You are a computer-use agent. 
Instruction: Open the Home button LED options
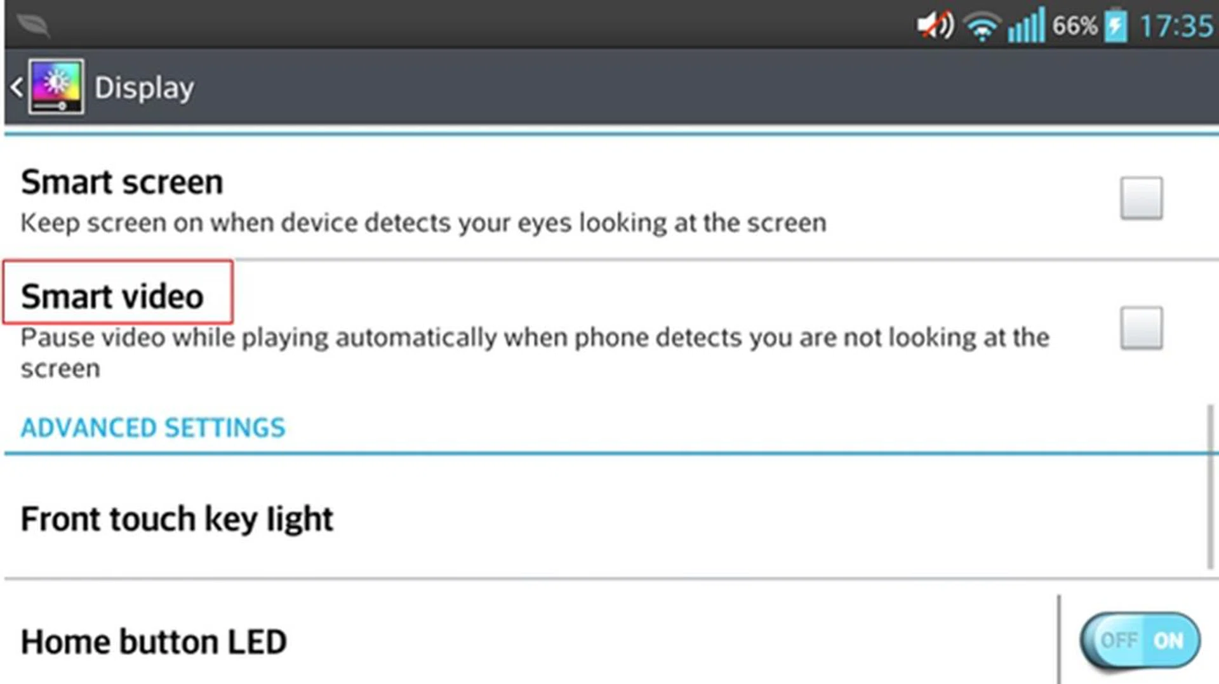[x=154, y=641]
